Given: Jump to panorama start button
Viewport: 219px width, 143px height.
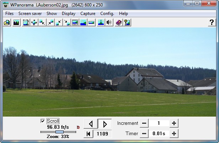Looking at the screenshot, I should 88,134.
